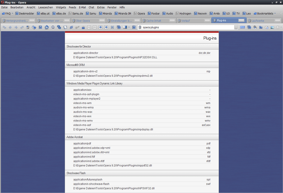Viewport: 283px width, 193px height.
Task: Click the Opera O icon in the toolbar
Action: point(53,27)
